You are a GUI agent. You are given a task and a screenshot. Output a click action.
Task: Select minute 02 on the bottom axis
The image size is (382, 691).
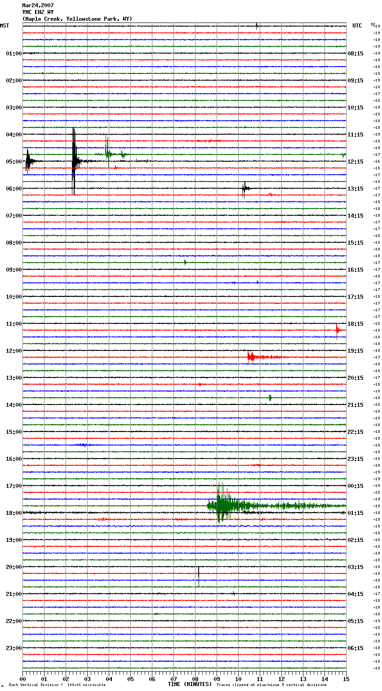(66, 679)
